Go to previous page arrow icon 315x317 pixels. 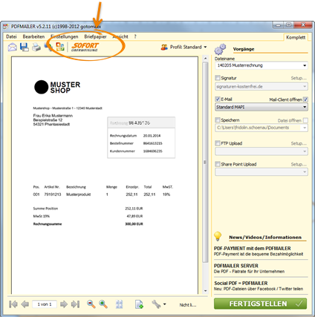(x=25, y=304)
